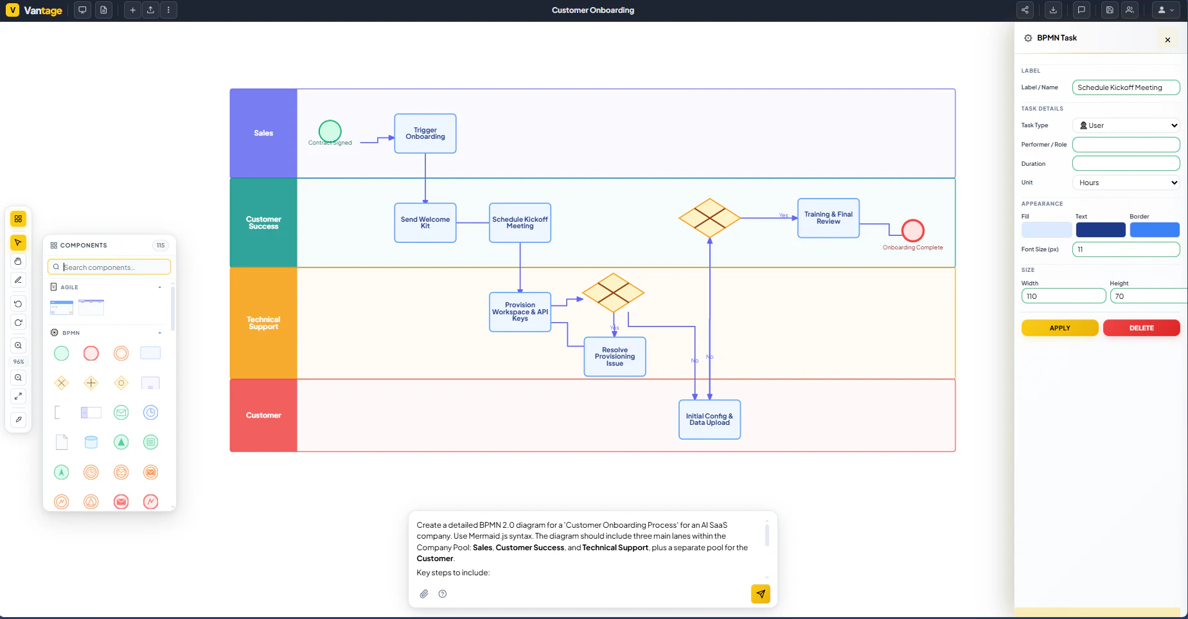Pick the data store cylinder component
The image size is (1188, 619).
(91, 442)
